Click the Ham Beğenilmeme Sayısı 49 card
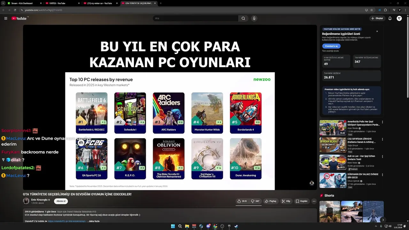The width and height of the screenshot is (409, 230). [336, 61]
